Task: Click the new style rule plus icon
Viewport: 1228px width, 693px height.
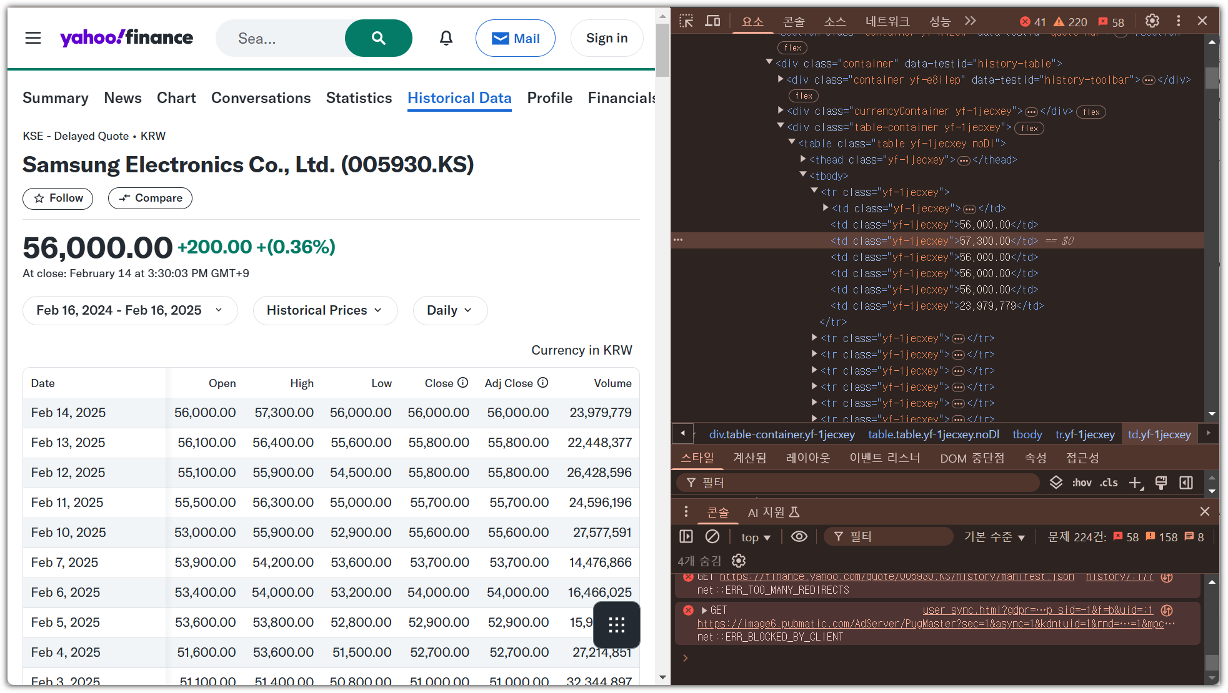Action: (x=1136, y=483)
